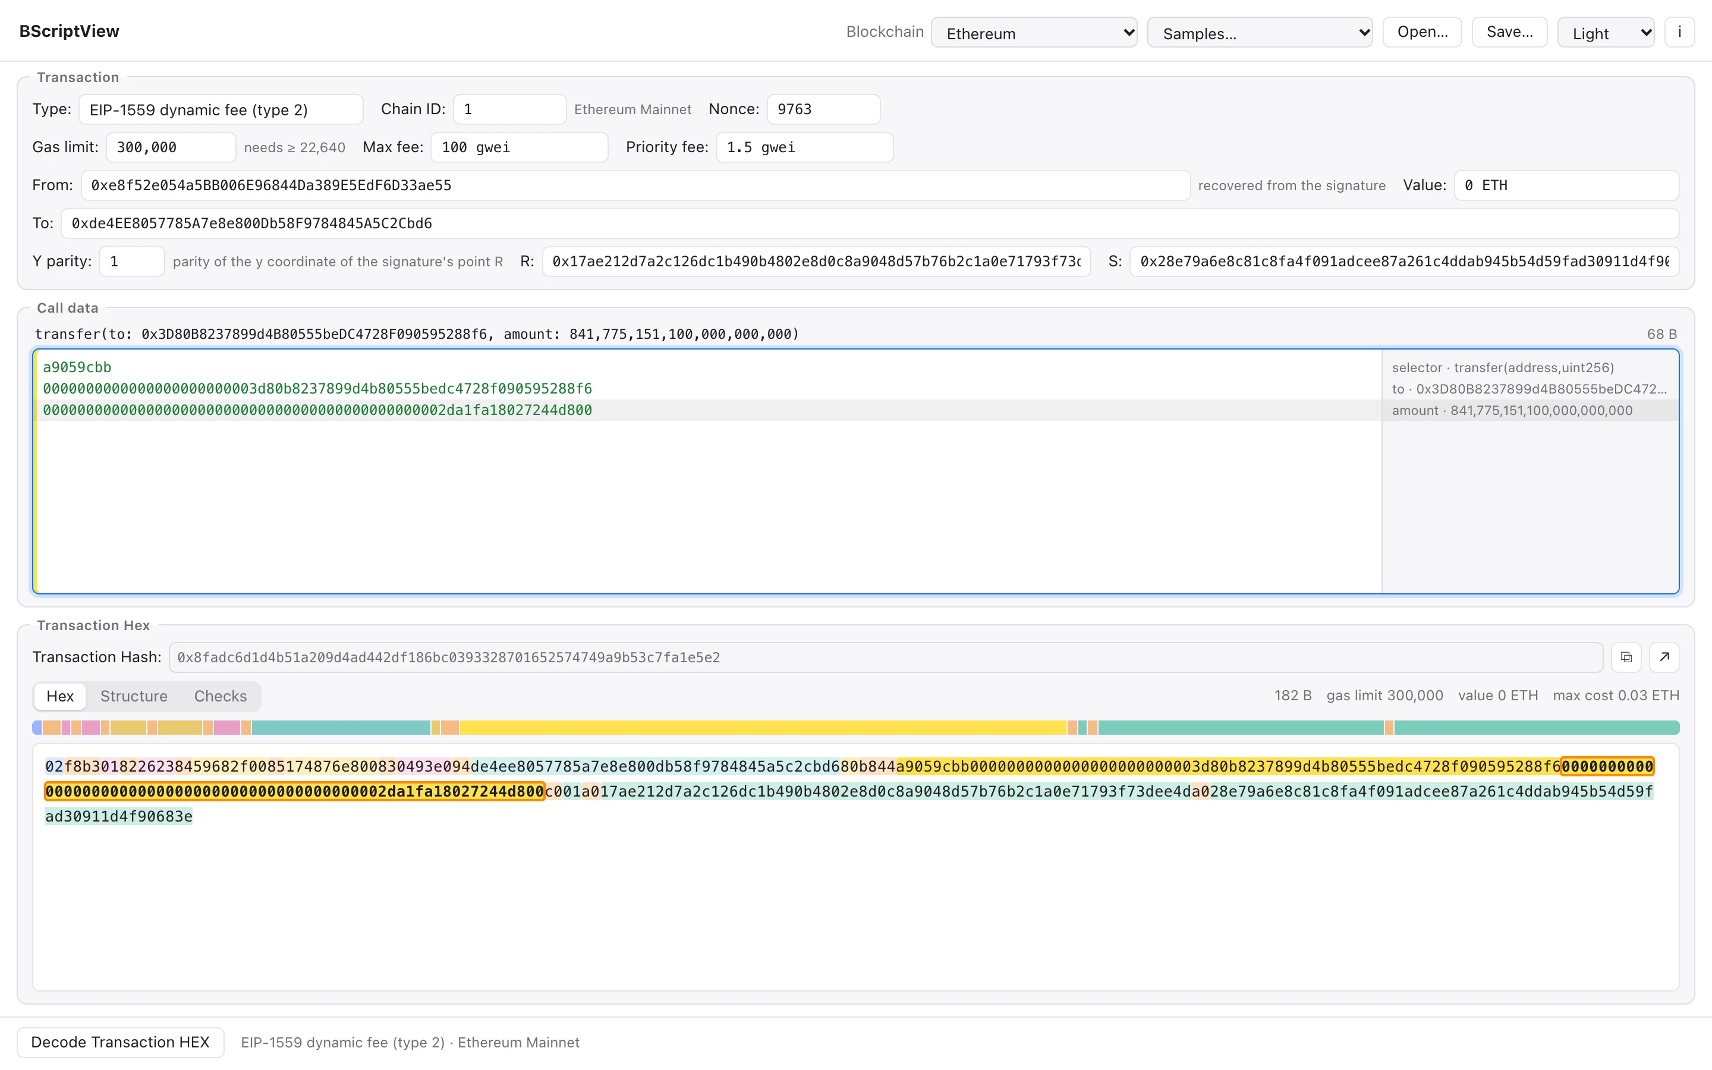Click the Transaction Hash field
This screenshot has width=1712, height=1070.
886,657
